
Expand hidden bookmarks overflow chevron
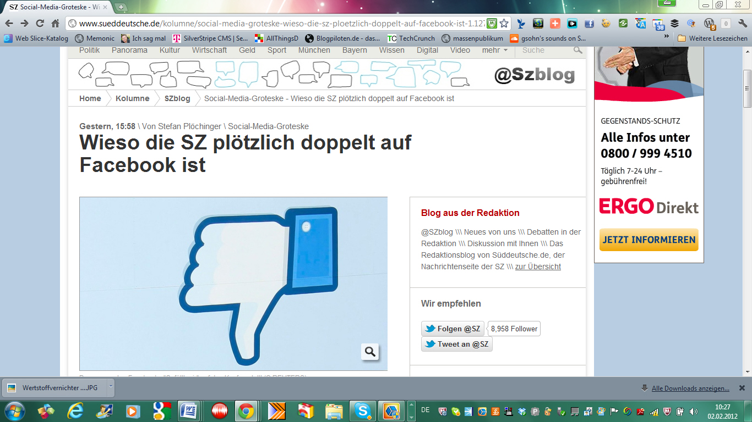pyautogui.click(x=667, y=36)
